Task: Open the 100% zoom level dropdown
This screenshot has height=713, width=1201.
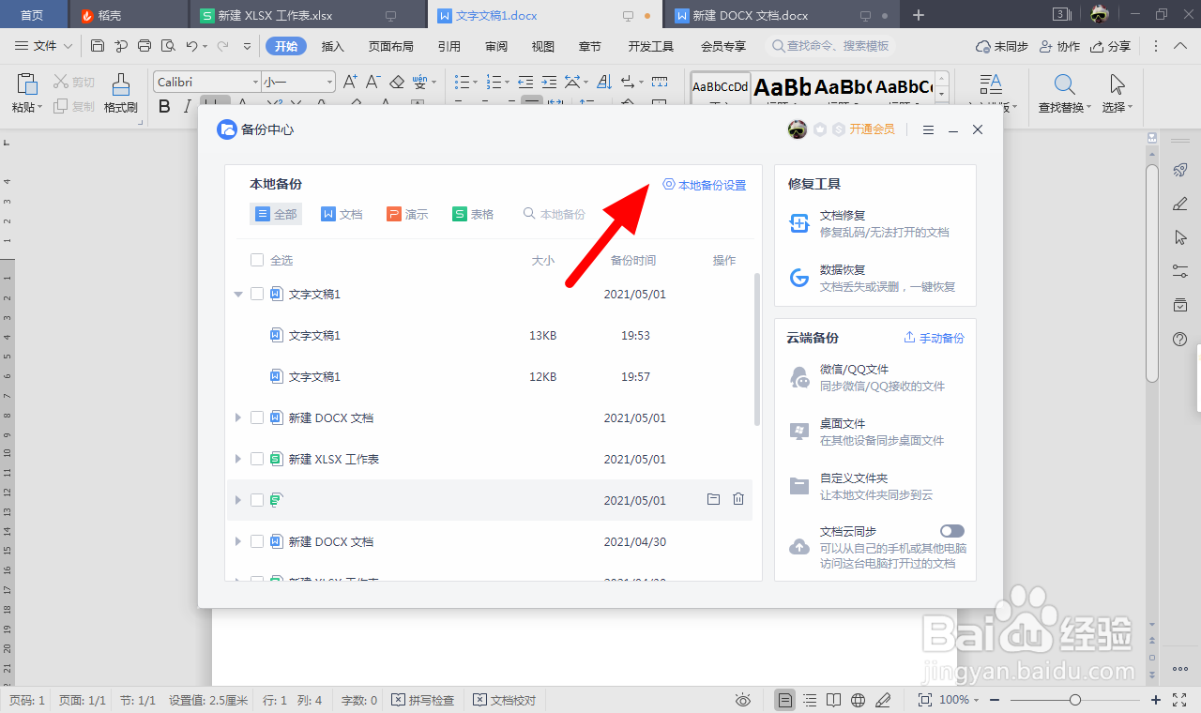Action: 958,700
